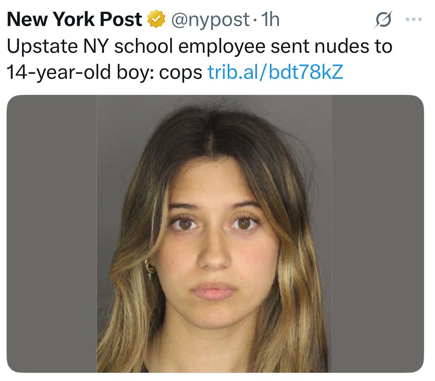Click the word 'Post' in the account name
The height and width of the screenshot is (381, 435).
121,19
